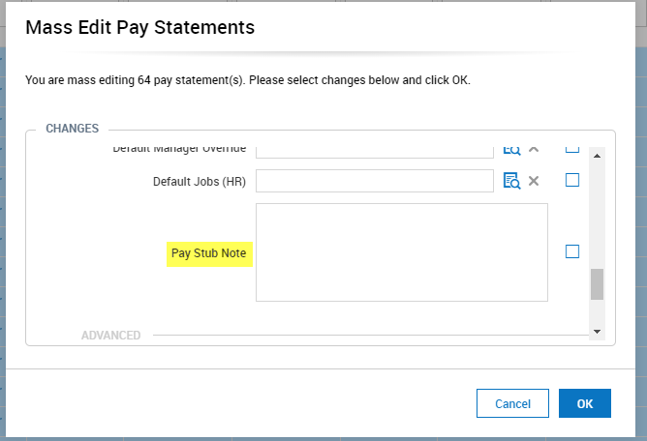Click the Default Jobs (HR) label
The image size is (647, 441).
click(199, 181)
